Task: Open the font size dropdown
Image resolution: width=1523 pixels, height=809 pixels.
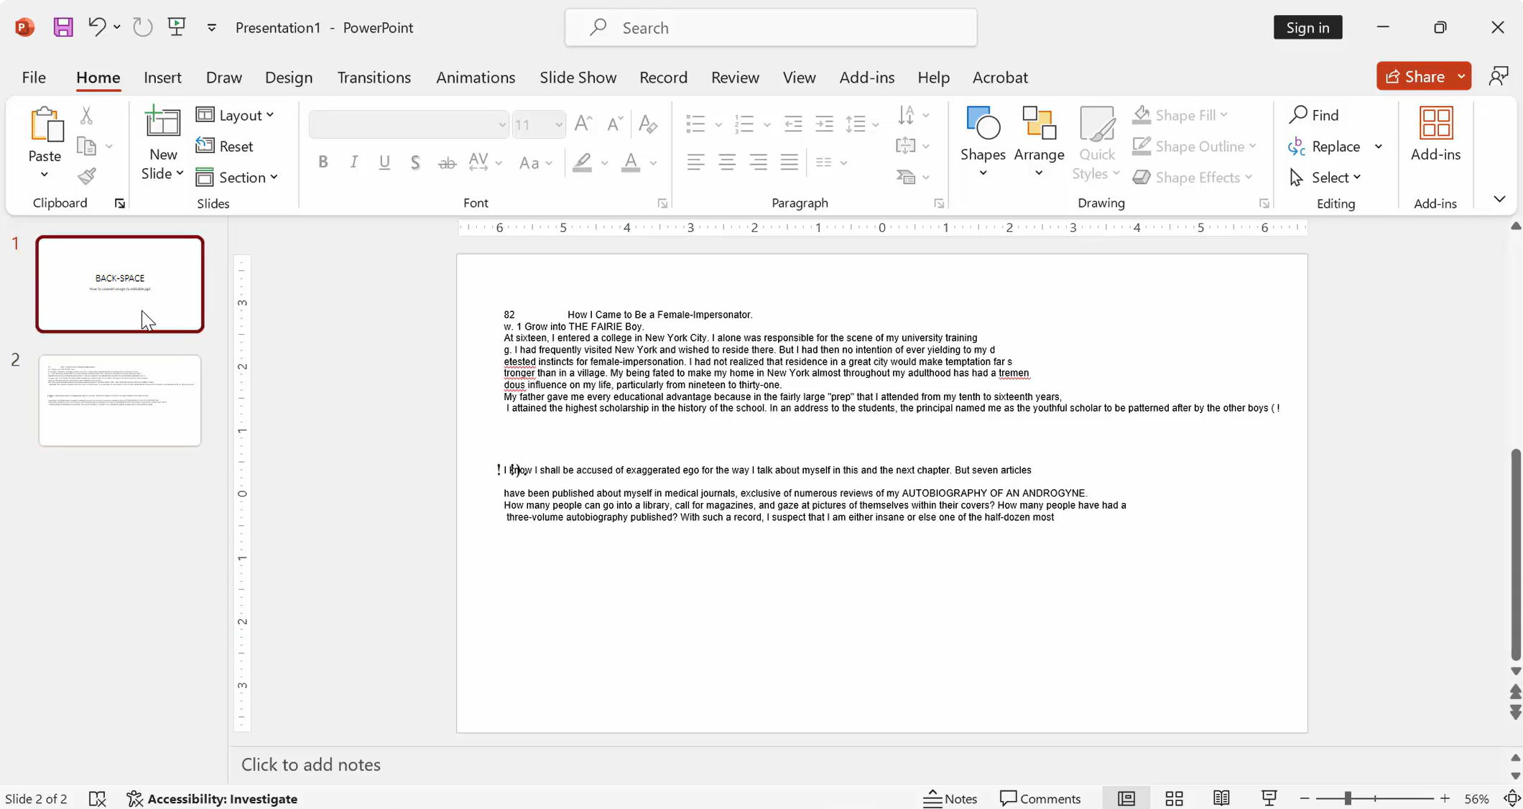Action: pyautogui.click(x=559, y=125)
